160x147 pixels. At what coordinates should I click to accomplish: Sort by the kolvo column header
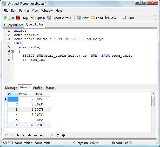click(x=26, y=94)
